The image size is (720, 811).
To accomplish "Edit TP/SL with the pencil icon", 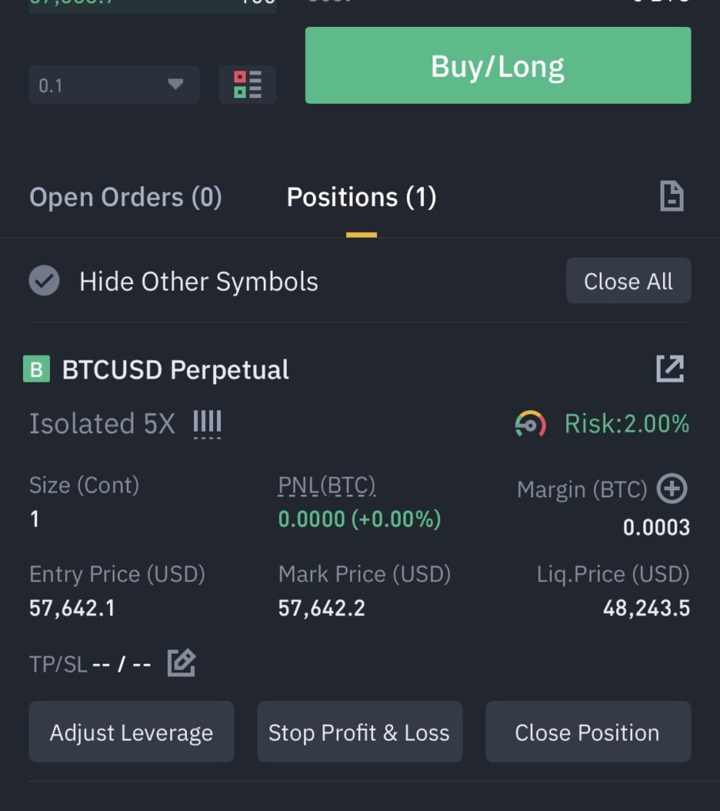I will pos(181,663).
